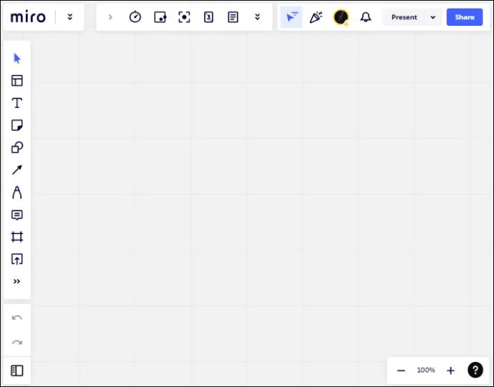Toggle collaborators' cursors visibility
Viewport: 494px width, 387px height.
coord(291,17)
